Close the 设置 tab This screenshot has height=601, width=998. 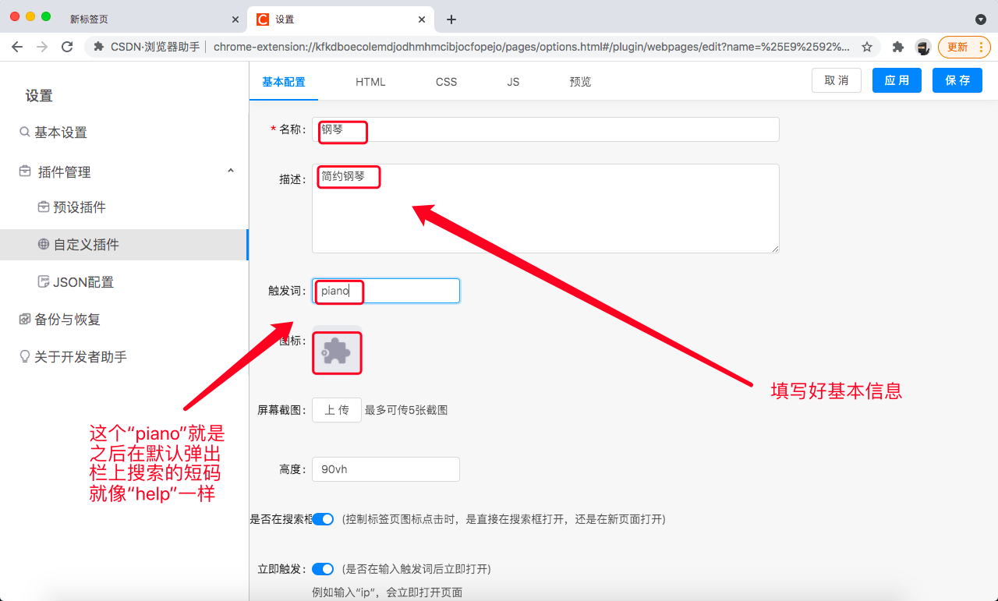pos(422,19)
